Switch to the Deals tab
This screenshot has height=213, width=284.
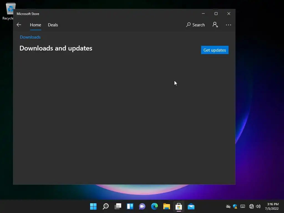[53, 25]
